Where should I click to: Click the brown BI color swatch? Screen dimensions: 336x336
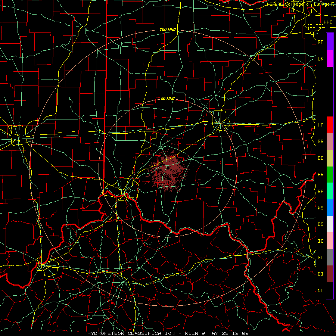pyautogui.click(x=330, y=274)
